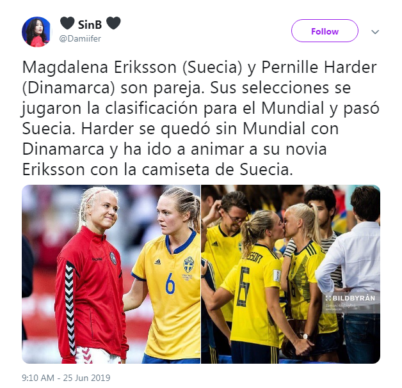Open SinB's profile picture avatar
This screenshot has width=402, height=388.
point(37,32)
